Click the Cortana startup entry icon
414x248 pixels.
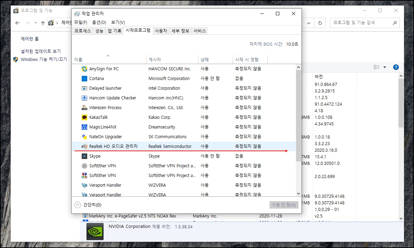pyautogui.click(x=84, y=79)
